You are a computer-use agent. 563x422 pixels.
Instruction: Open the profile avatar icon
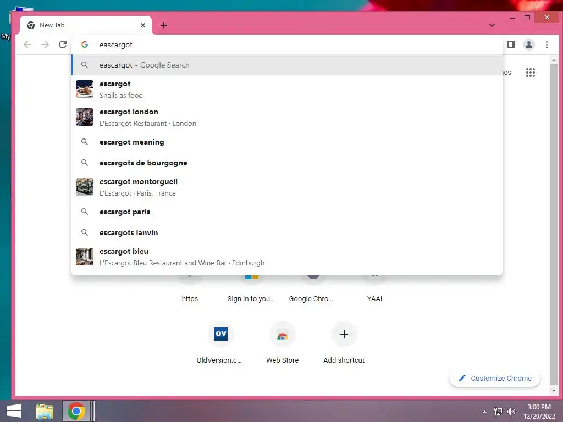coord(529,45)
